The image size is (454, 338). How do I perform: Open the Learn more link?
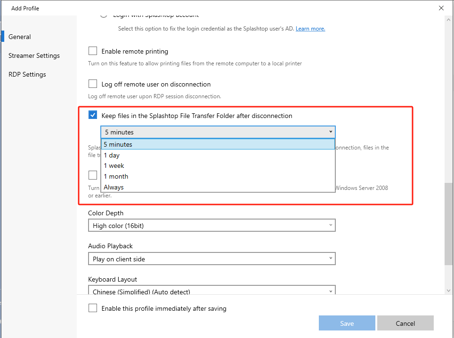[x=310, y=29]
